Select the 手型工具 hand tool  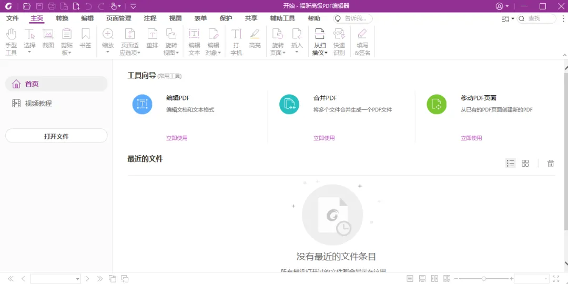click(11, 42)
